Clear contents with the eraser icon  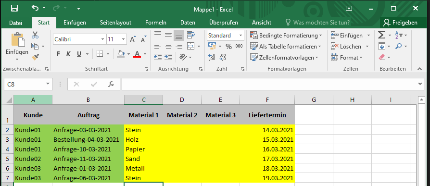(382, 57)
